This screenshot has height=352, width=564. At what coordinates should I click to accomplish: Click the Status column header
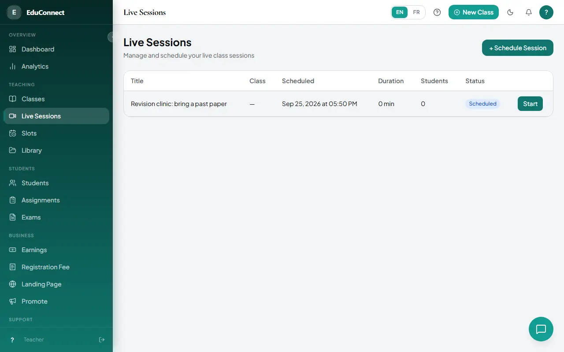(x=475, y=81)
